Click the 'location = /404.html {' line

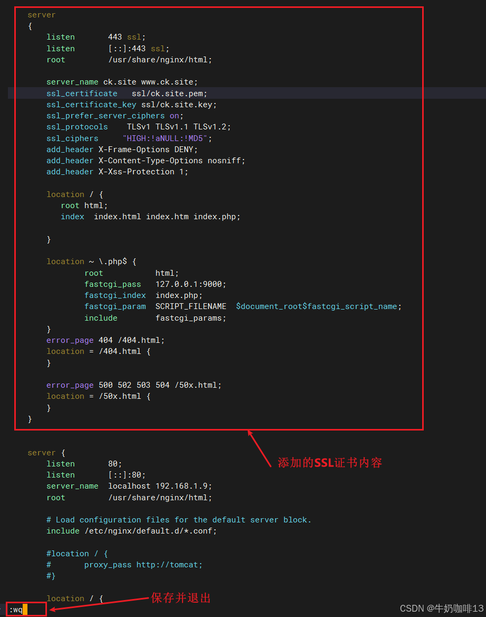tap(98, 351)
